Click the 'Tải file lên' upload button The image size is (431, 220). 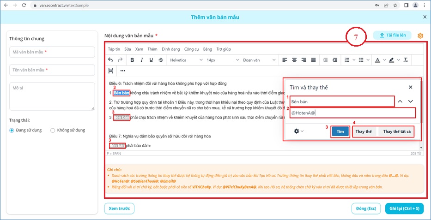pos(392,35)
